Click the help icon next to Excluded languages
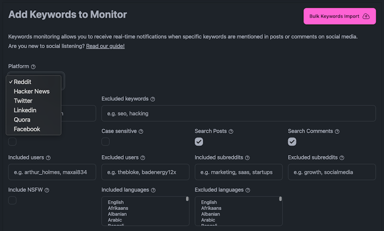The width and height of the screenshot is (384, 231). pos(247,190)
